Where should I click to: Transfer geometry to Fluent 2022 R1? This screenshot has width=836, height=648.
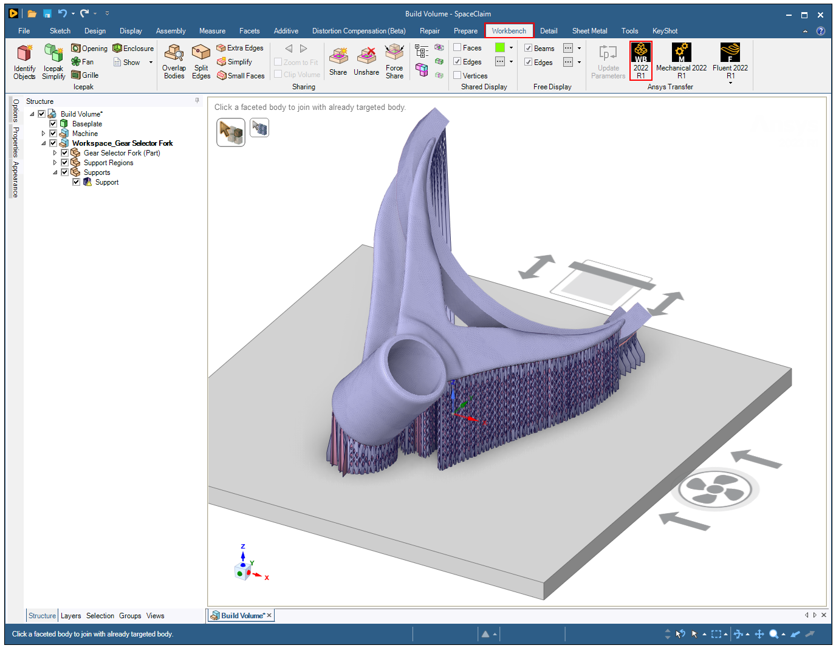(730, 60)
